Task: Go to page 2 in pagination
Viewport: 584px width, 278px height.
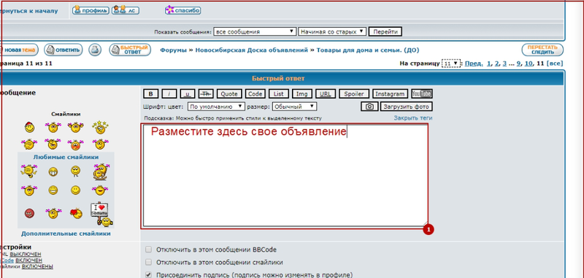Action: (x=496, y=63)
